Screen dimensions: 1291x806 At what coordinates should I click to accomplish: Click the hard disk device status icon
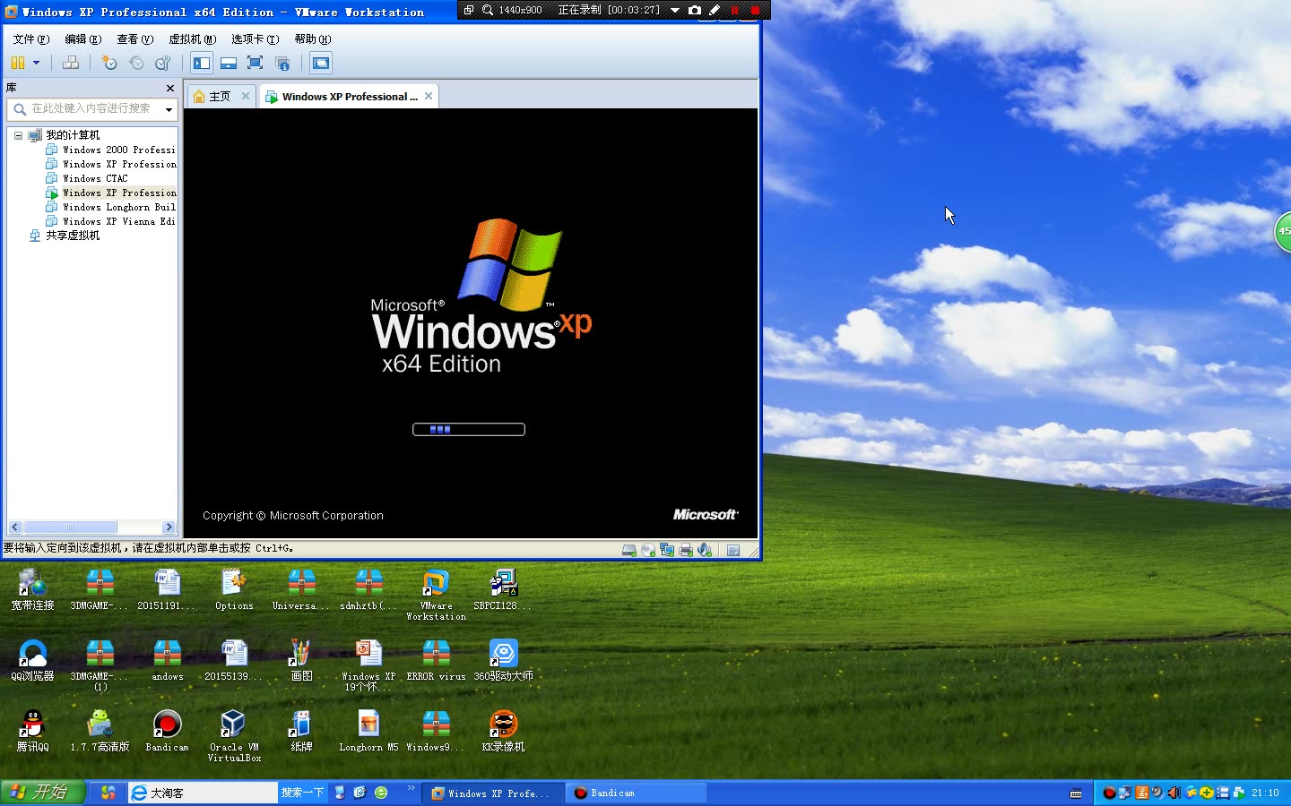[x=629, y=550]
